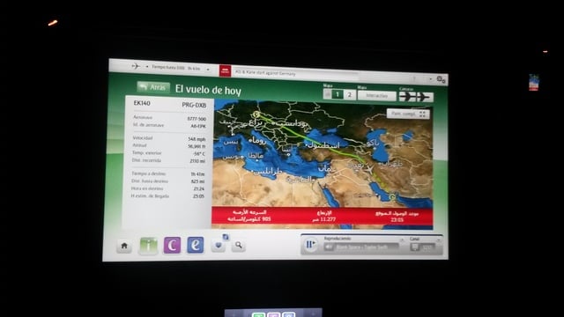The width and height of the screenshot is (564, 317).
Task: Open the settings gears icon in top bar
Action: pyautogui.click(x=442, y=79)
